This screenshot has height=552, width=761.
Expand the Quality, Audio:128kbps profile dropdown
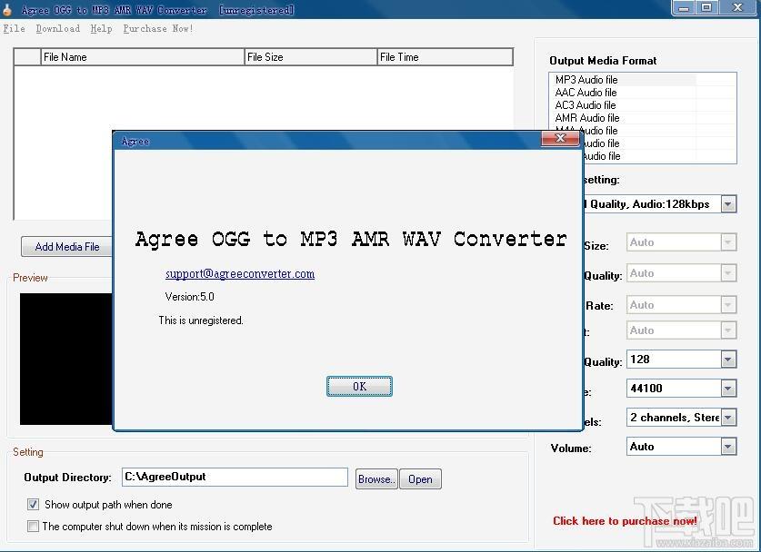[727, 204]
